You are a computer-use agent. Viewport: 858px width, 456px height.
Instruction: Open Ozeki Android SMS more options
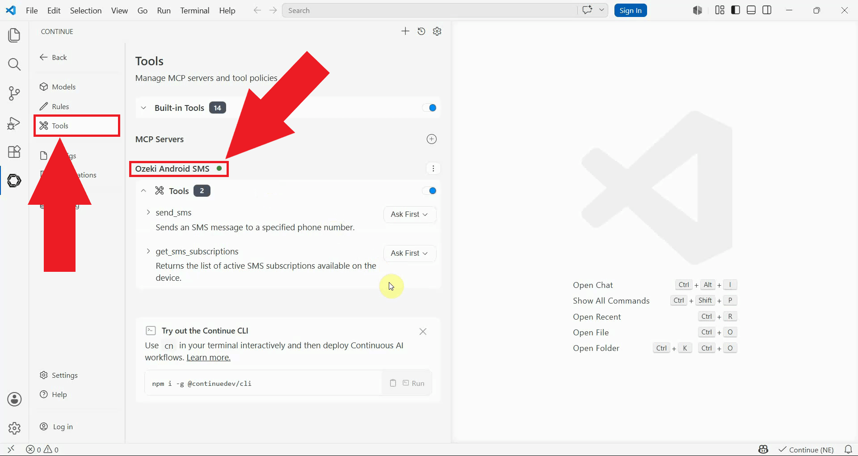pos(433,169)
